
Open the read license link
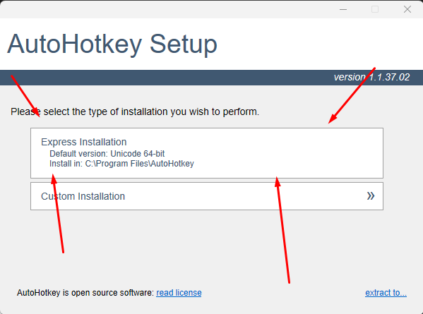(x=179, y=293)
